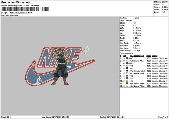The image size is (169, 119).
Task: Click the Stops value 12
Action: (x=134, y=23)
